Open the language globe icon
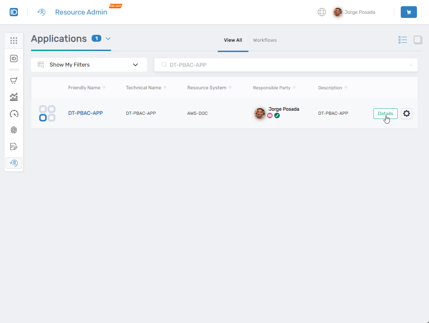 pyautogui.click(x=321, y=12)
